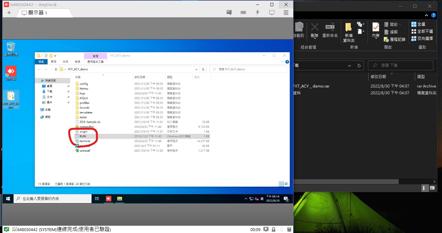Click Invert Selection (反向選擇) in the ribbon
Image resolution: width=442 pixels, height=233 pixels.
[422, 39]
